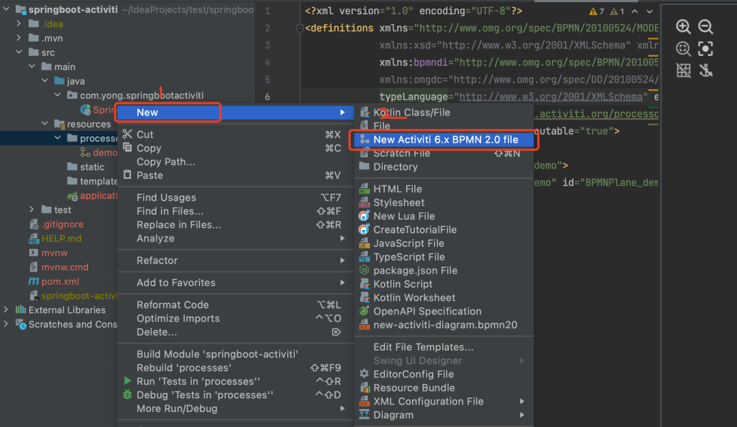Open XML Configuration File submenu
Viewport: 737px width, 427px height.
pos(444,402)
